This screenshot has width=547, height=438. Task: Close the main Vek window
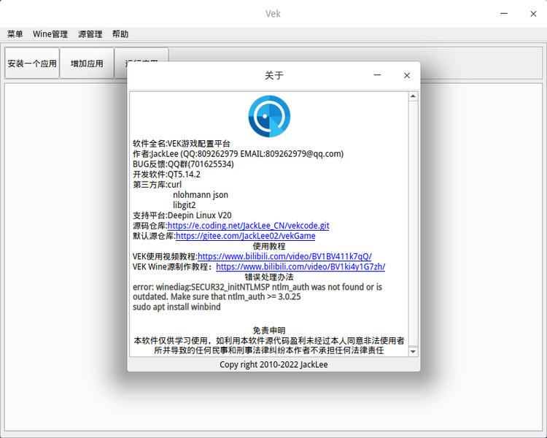[532, 13]
